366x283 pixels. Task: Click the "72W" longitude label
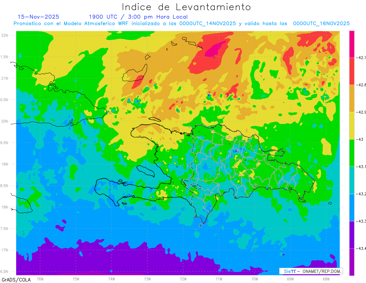coord(183,279)
